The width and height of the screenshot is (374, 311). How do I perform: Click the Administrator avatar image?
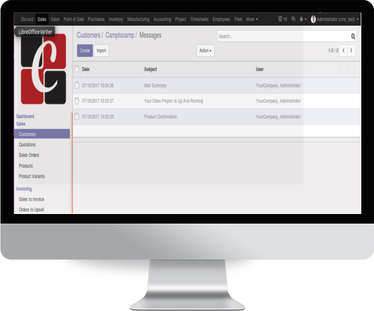tap(314, 19)
